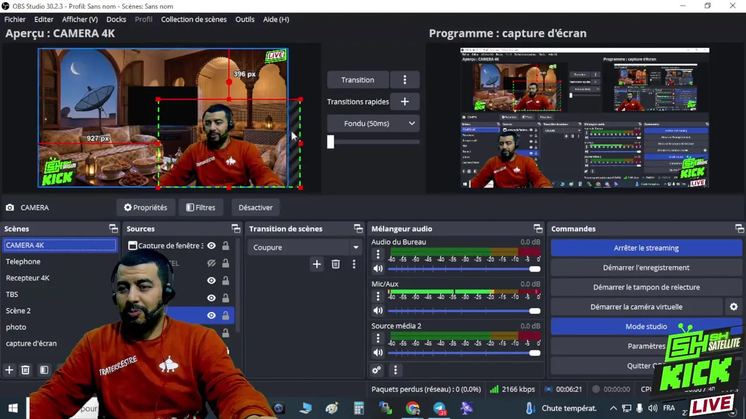Screen dimensions: 746x419
Task: Open Windows Start menu
Action: point(13,409)
